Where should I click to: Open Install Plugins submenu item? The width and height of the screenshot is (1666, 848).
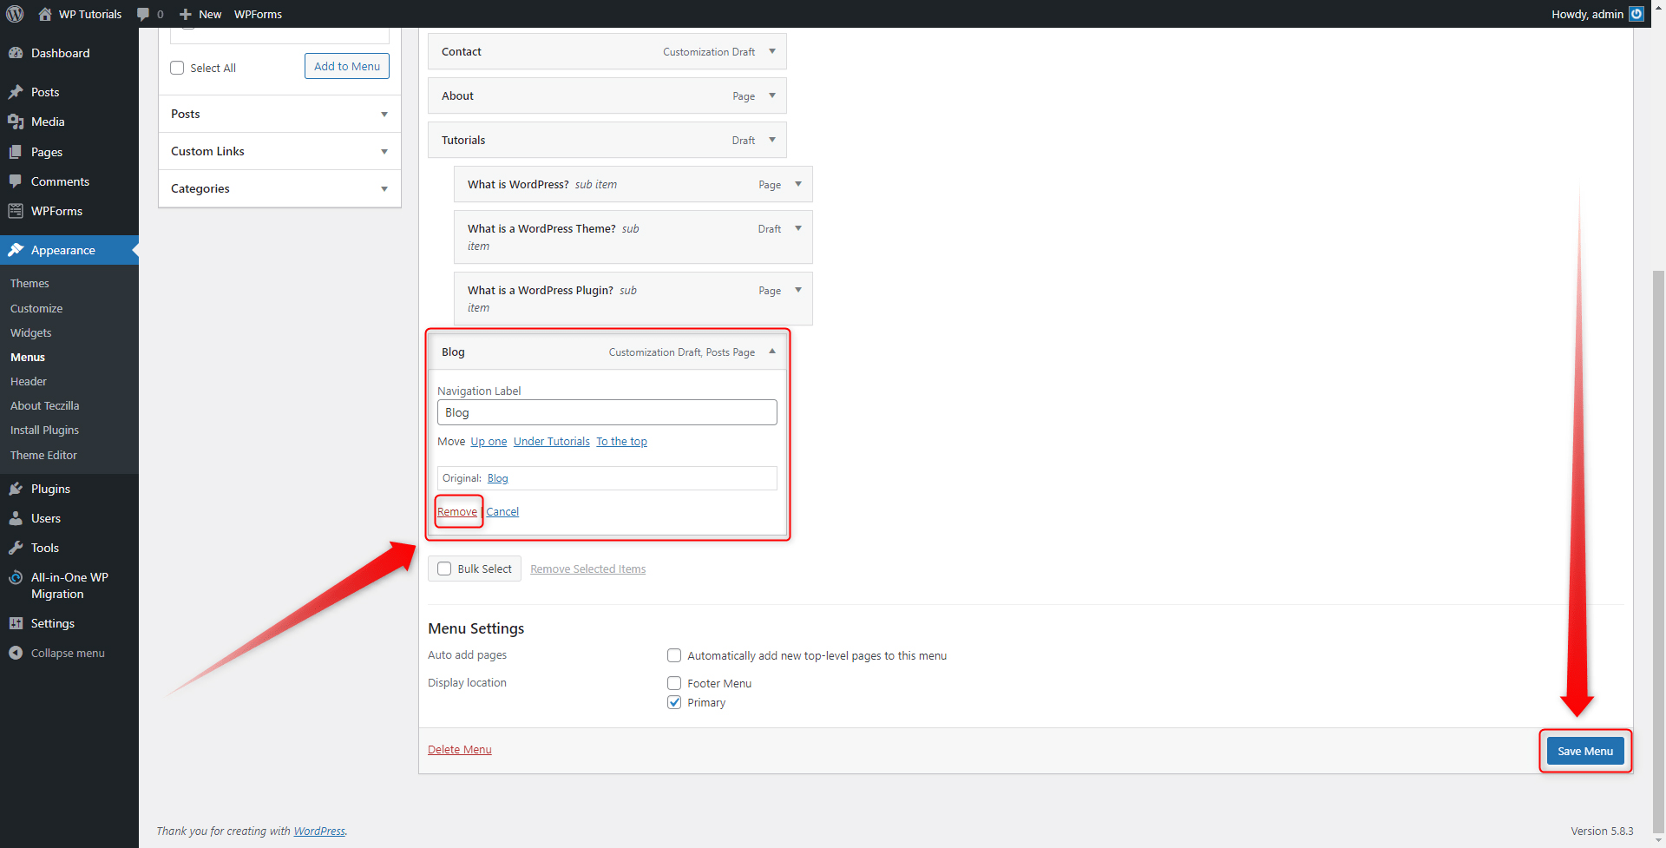tap(44, 430)
